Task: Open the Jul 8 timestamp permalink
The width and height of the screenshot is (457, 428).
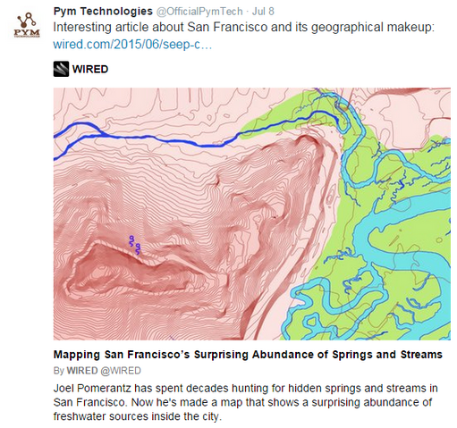Action: pyautogui.click(x=263, y=12)
